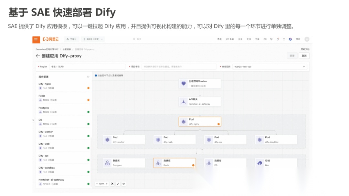Image resolution: width=349 pixels, height=196 pixels.
Task: Click orange pending status dot of Dify-nginx
Action: pos(88,88)
